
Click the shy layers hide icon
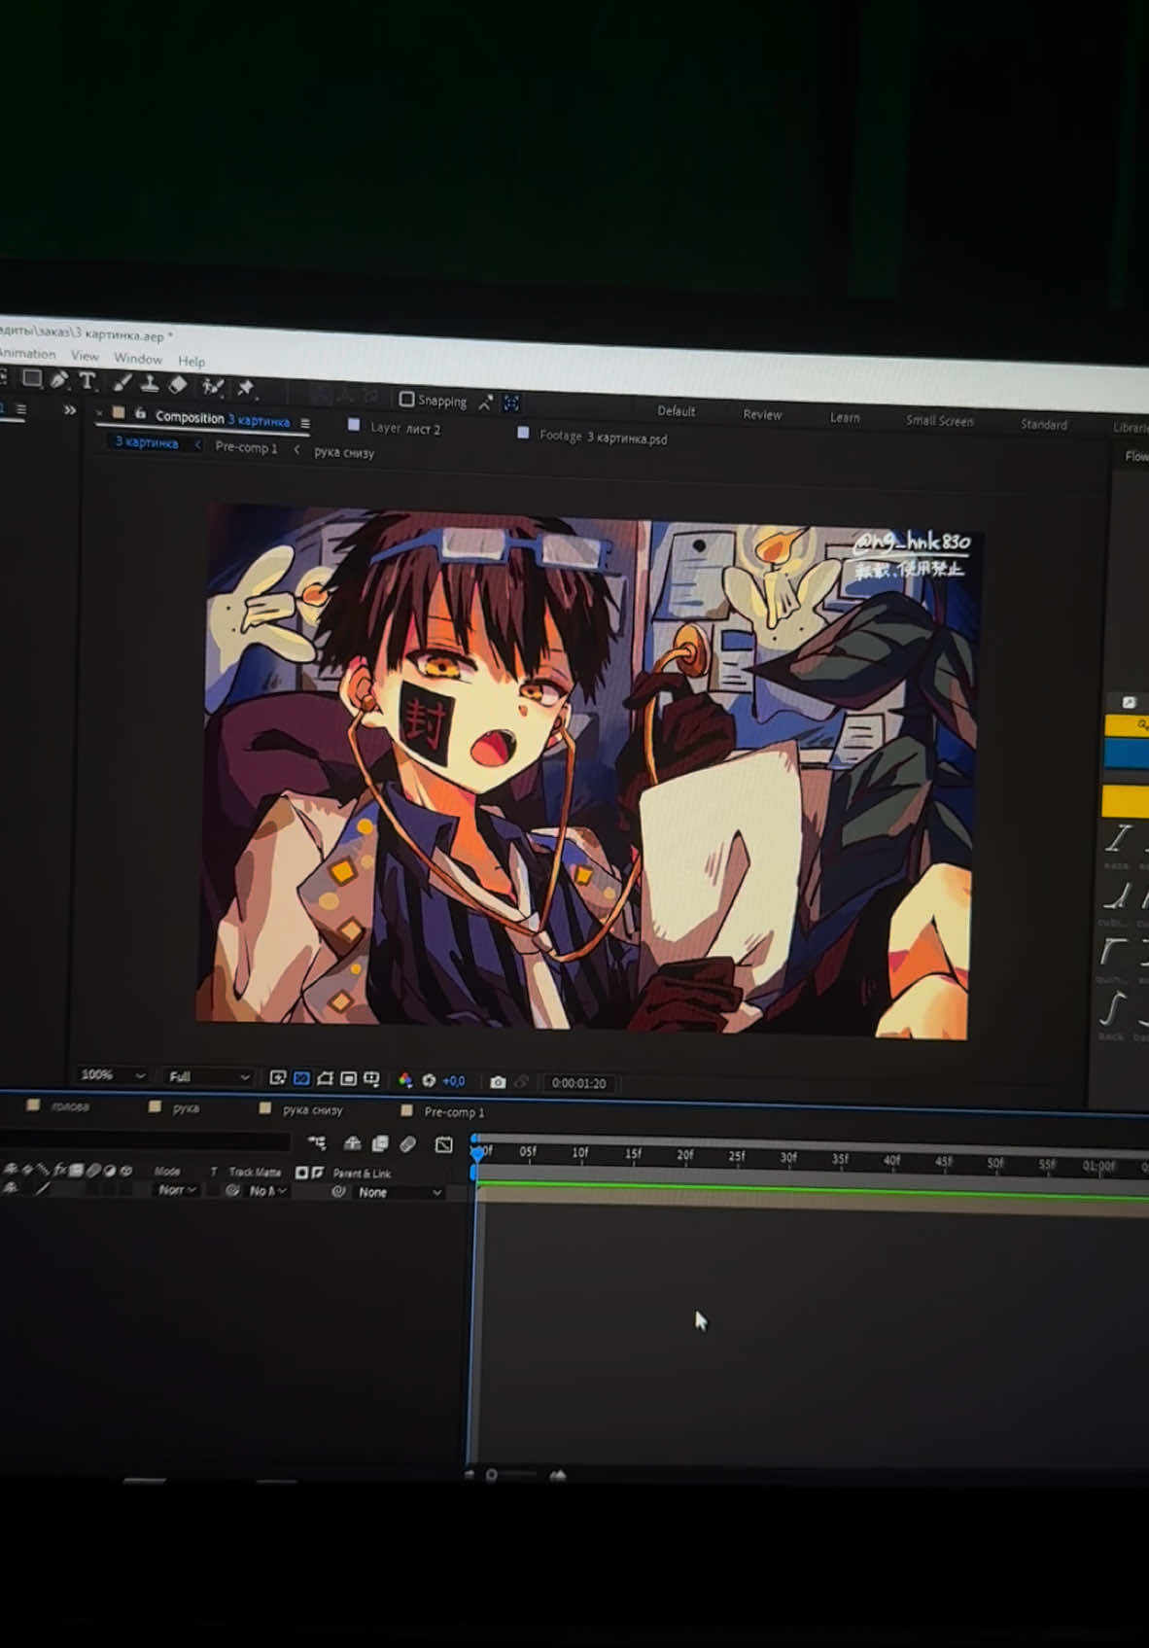click(x=352, y=1144)
